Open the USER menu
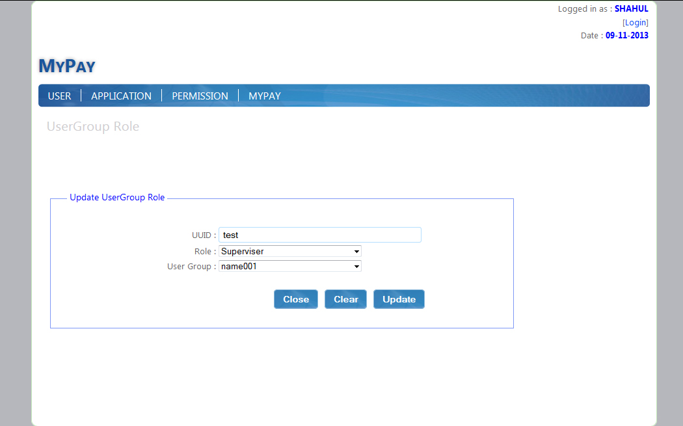Screen dimensions: 683x426 [x=59, y=96]
